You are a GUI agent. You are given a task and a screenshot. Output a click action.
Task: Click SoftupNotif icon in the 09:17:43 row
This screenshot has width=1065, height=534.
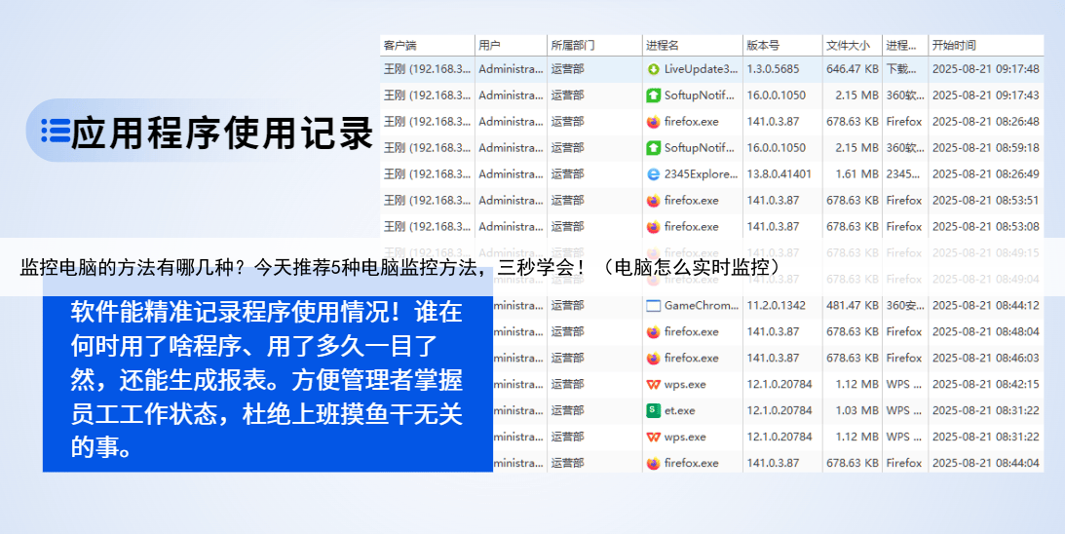click(653, 95)
